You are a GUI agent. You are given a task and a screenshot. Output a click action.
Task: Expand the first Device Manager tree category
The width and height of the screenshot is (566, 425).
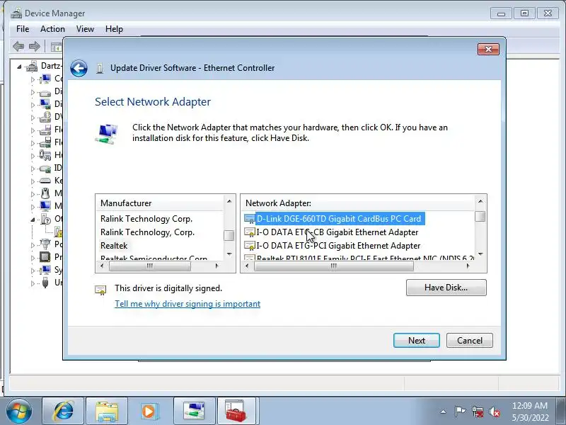(33, 79)
